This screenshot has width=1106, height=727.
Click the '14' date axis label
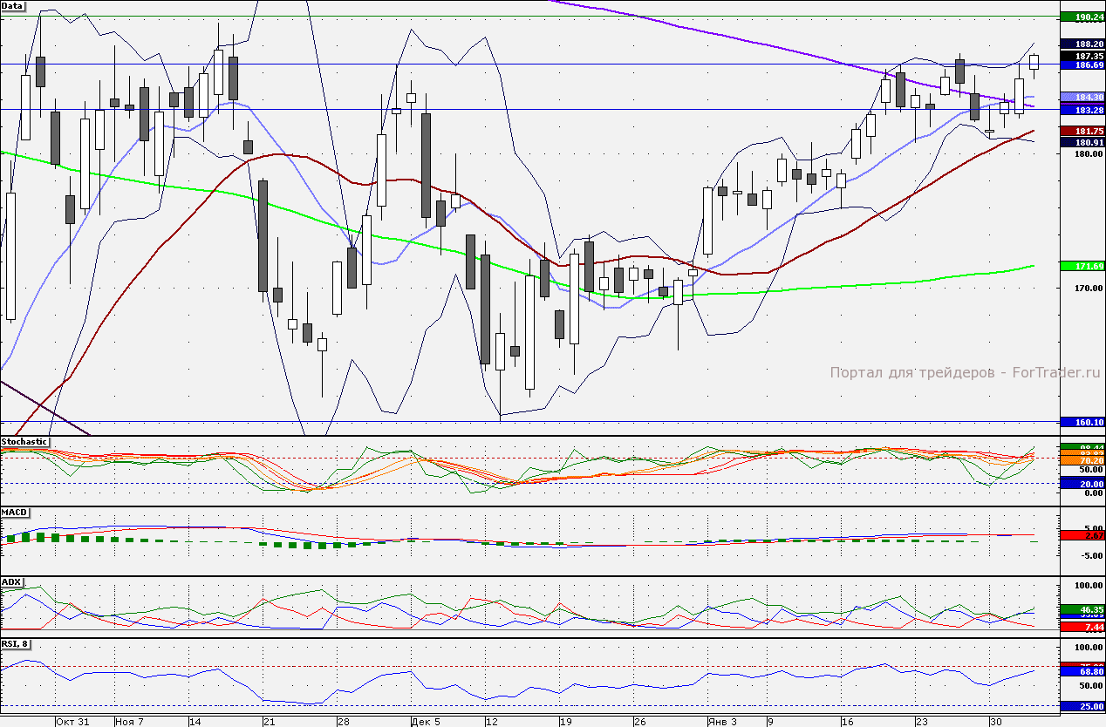[x=196, y=722]
